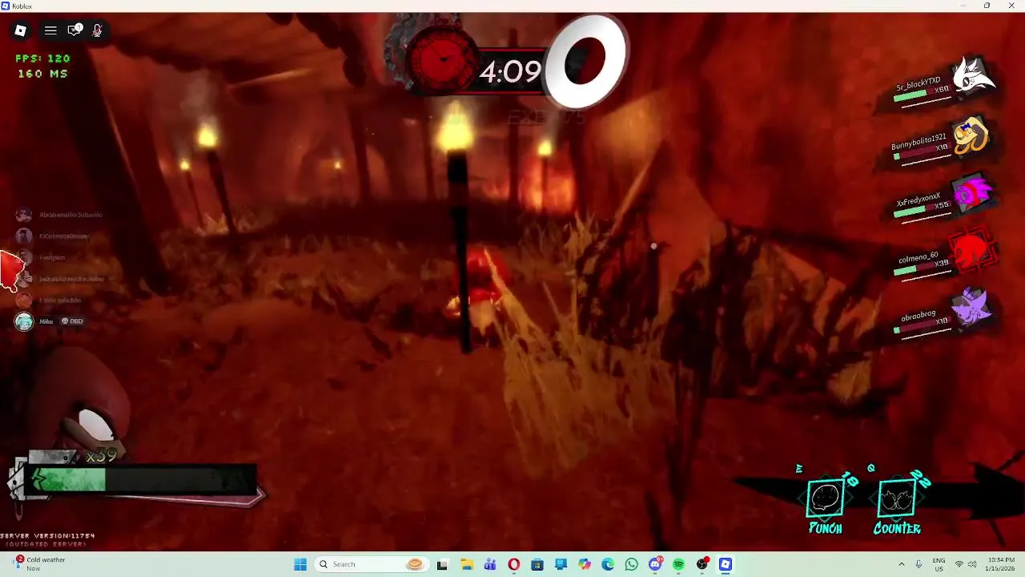The width and height of the screenshot is (1025, 577).
Task: Launch Microsoft Edge from the taskbar
Action: tap(608, 564)
